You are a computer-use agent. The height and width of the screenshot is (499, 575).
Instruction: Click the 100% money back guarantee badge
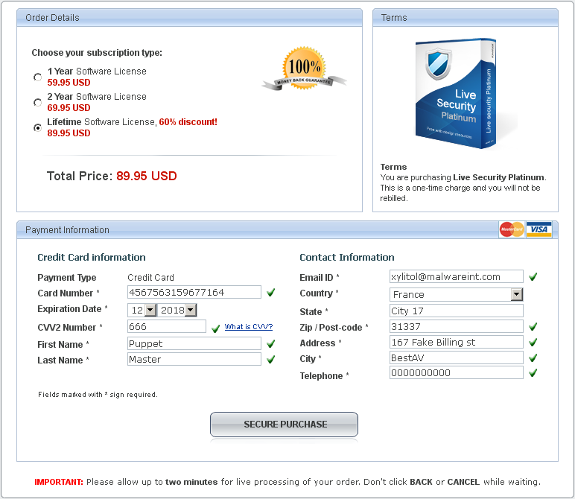click(x=304, y=69)
